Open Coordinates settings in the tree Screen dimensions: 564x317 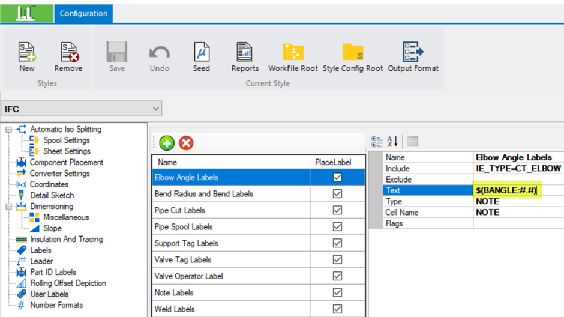[49, 184]
